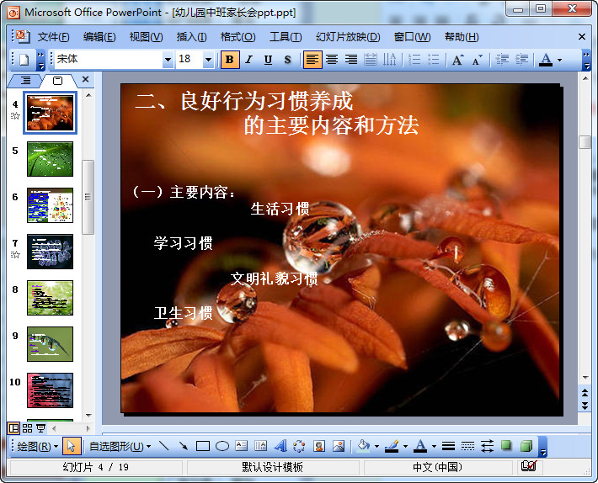Switch to Normal view
This screenshot has width=598, height=483.
tap(13, 428)
